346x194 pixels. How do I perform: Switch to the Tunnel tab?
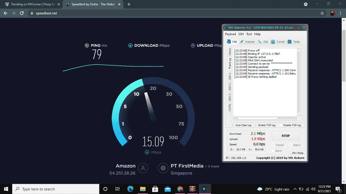[278, 42]
